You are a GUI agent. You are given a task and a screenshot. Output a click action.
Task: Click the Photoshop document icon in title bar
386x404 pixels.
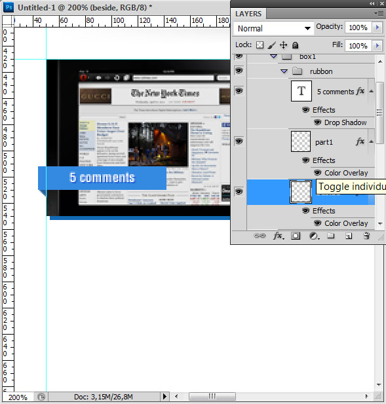(x=9, y=7)
